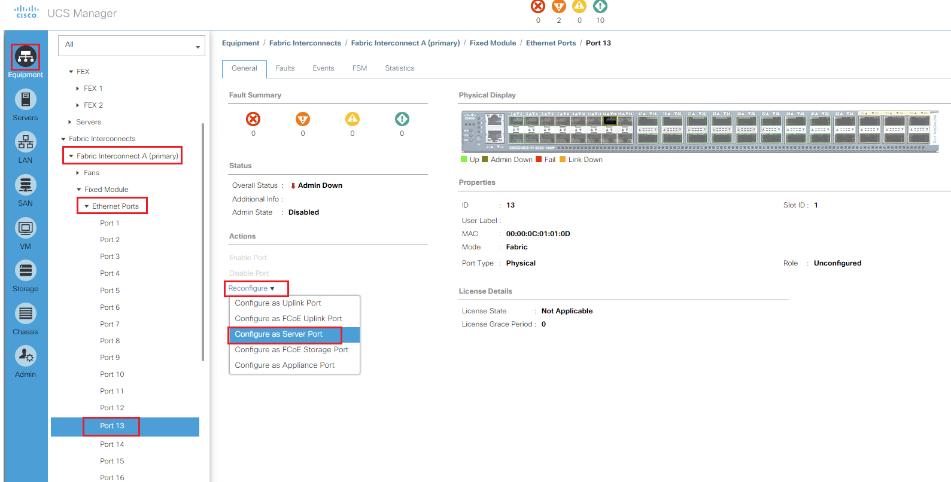
Task: Click the major faults icon in top header
Action: pyautogui.click(x=559, y=7)
